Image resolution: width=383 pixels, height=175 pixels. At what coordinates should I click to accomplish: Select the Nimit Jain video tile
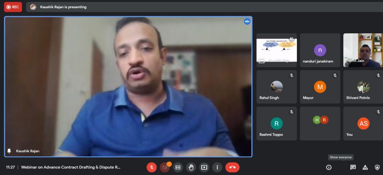tap(363, 50)
